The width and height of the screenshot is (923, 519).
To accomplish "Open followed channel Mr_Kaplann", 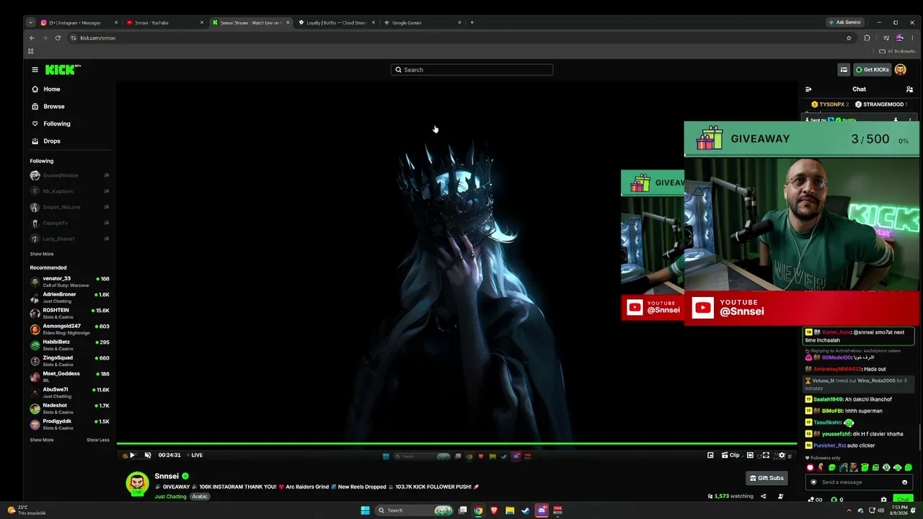I will (70, 192).
